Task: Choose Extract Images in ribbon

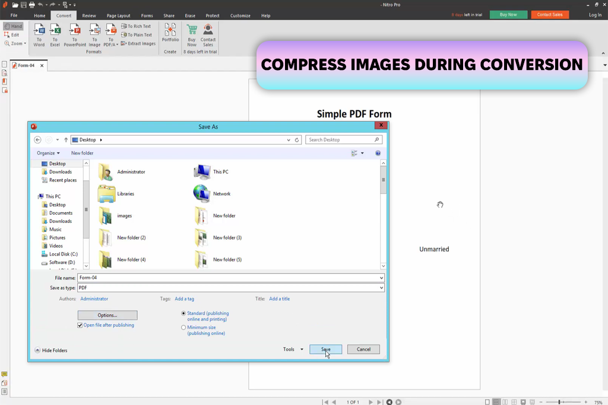Action: click(138, 43)
